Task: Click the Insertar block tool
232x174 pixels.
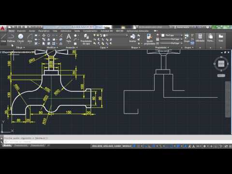Action: click(x=132, y=38)
